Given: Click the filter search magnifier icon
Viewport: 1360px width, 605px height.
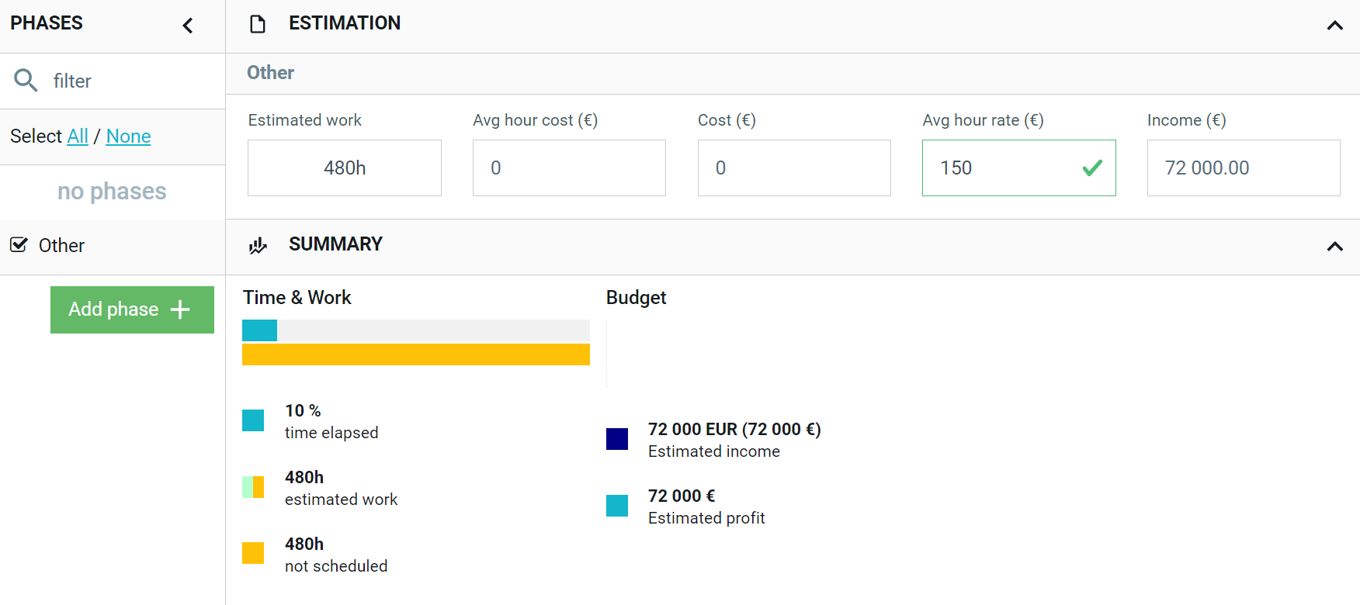Looking at the screenshot, I should coord(26,80).
